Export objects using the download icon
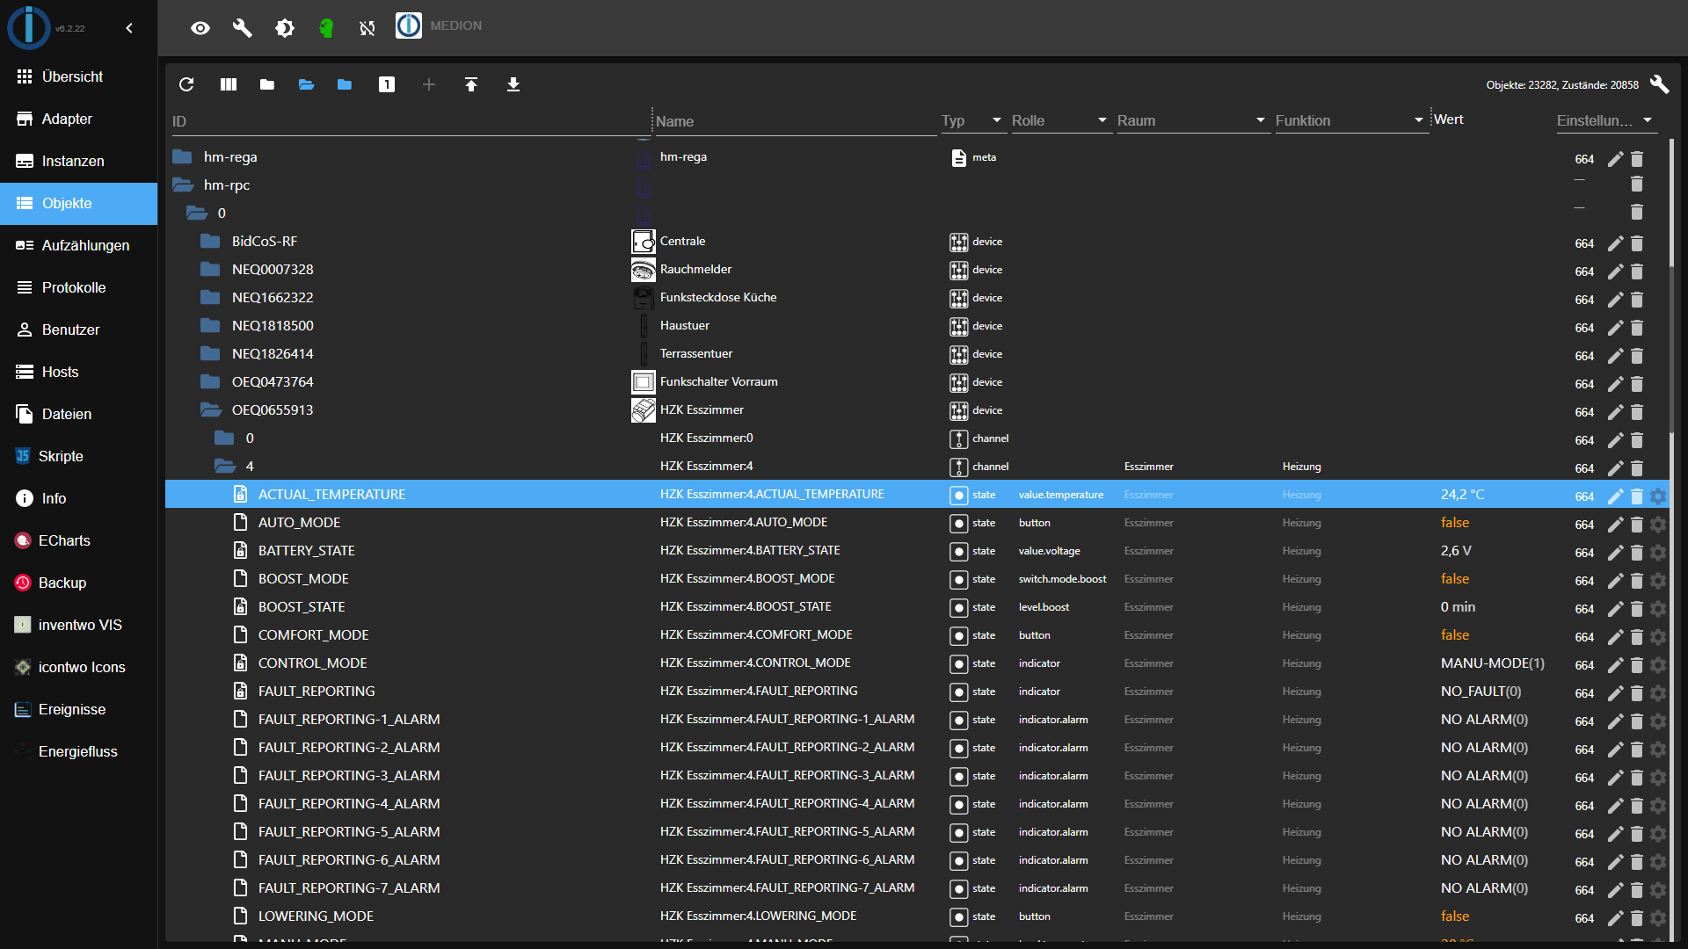 [x=513, y=84]
